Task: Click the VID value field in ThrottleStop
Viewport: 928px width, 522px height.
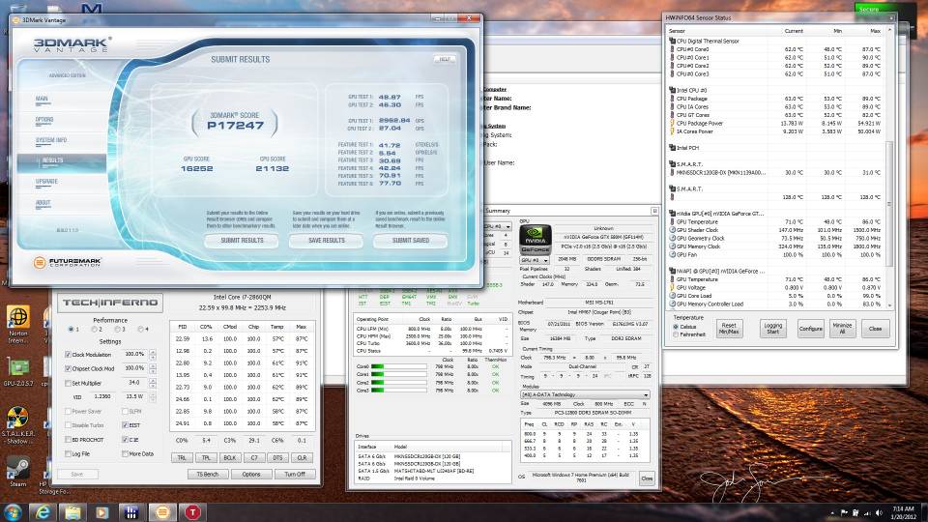Action: click(102, 397)
